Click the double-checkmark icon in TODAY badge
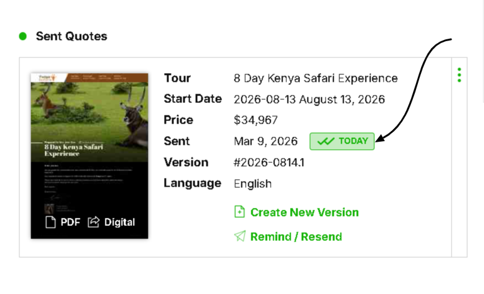The image size is (484, 294). pos(326,141)
